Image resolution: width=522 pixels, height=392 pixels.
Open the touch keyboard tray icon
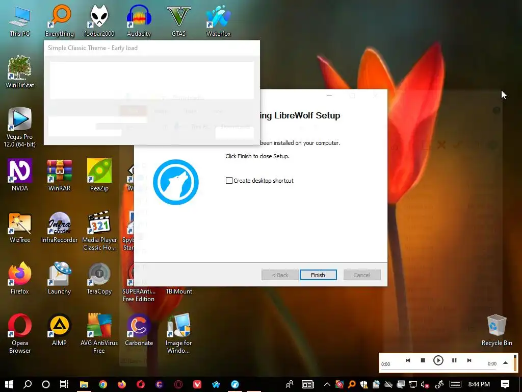[455, 384]
